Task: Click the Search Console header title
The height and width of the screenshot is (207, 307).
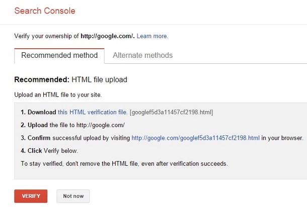Action: [x=45, y=11]
